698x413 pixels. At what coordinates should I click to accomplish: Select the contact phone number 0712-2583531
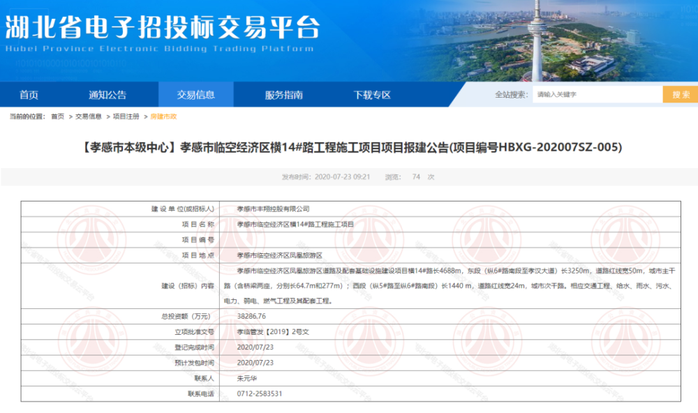pyautogui.click(x=261, y=393)
